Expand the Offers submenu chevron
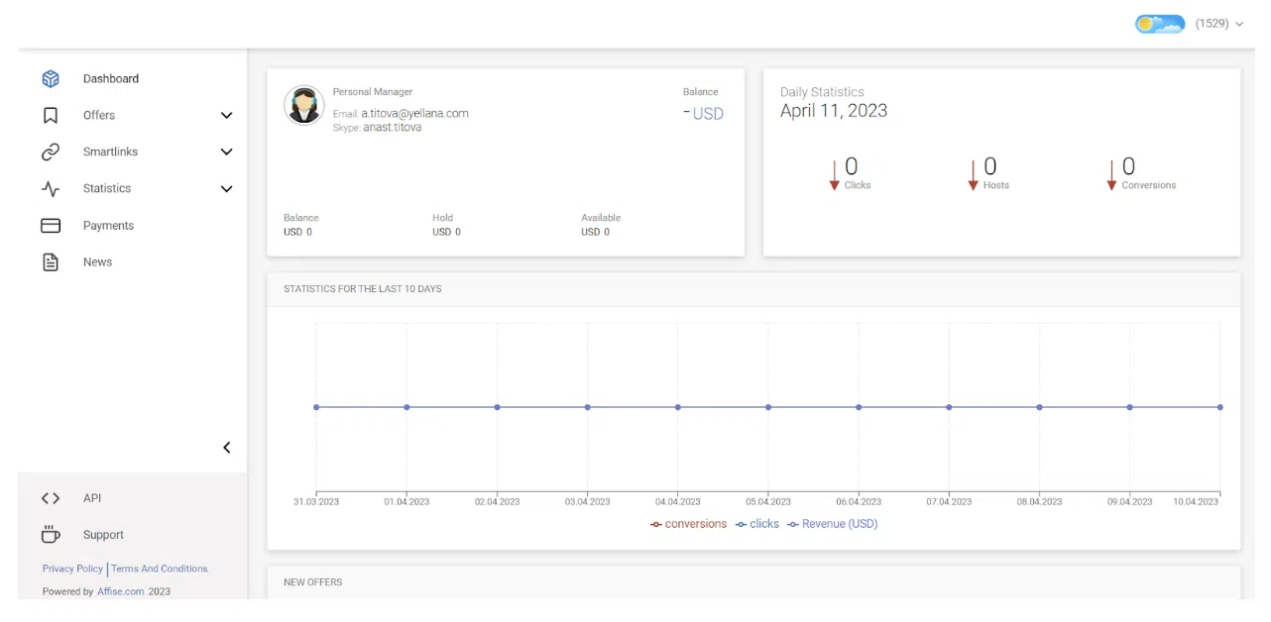The image size is (1271, 622). click(x=226, y=116)
